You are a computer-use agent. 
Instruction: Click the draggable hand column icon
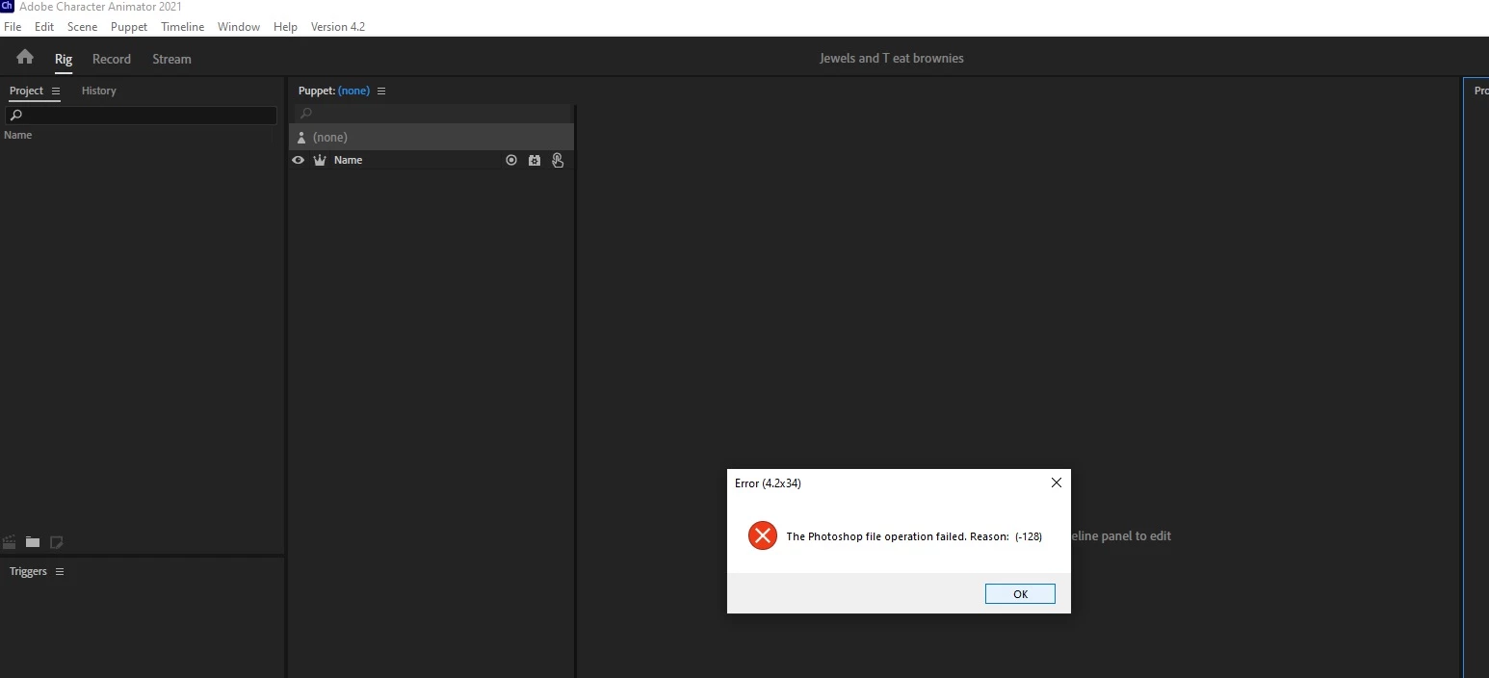pyautogui.click(x=558, y=160)
